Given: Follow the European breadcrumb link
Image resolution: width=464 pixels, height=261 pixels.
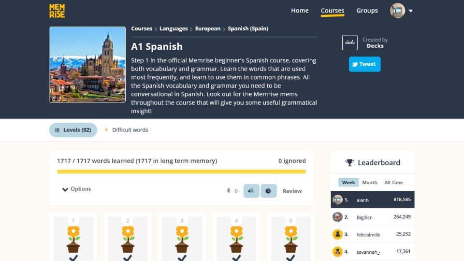Looking at the screenshot, I should tap(208, 29).
